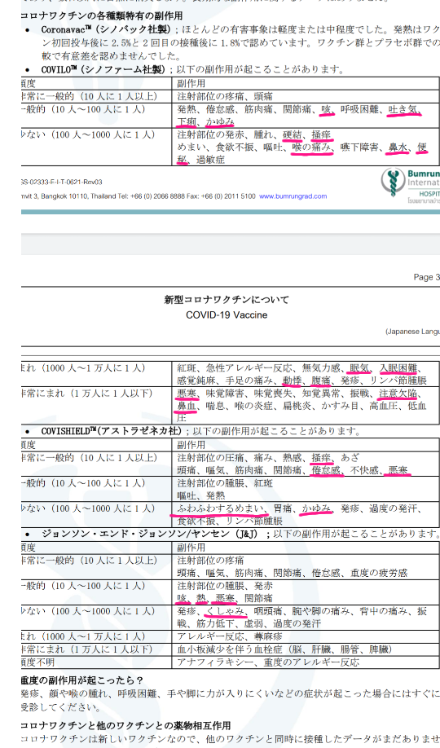Click the cell アナフィラキシー、重度のアレルギー反応

coord(268,662)
